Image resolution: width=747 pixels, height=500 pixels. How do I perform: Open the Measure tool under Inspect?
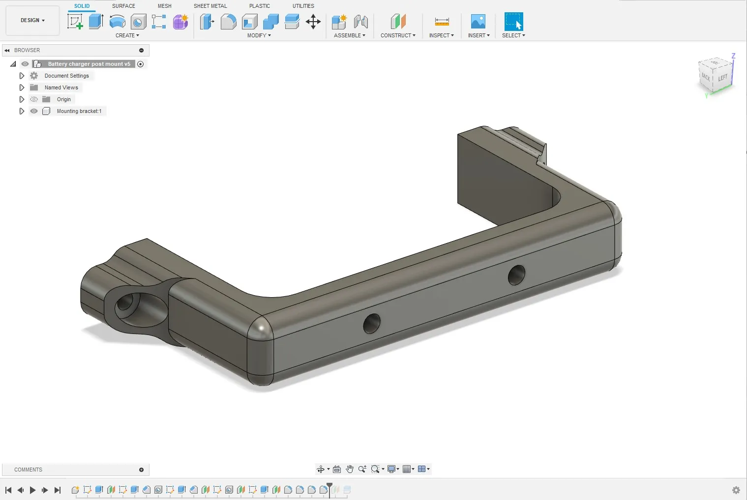[442, 22]
